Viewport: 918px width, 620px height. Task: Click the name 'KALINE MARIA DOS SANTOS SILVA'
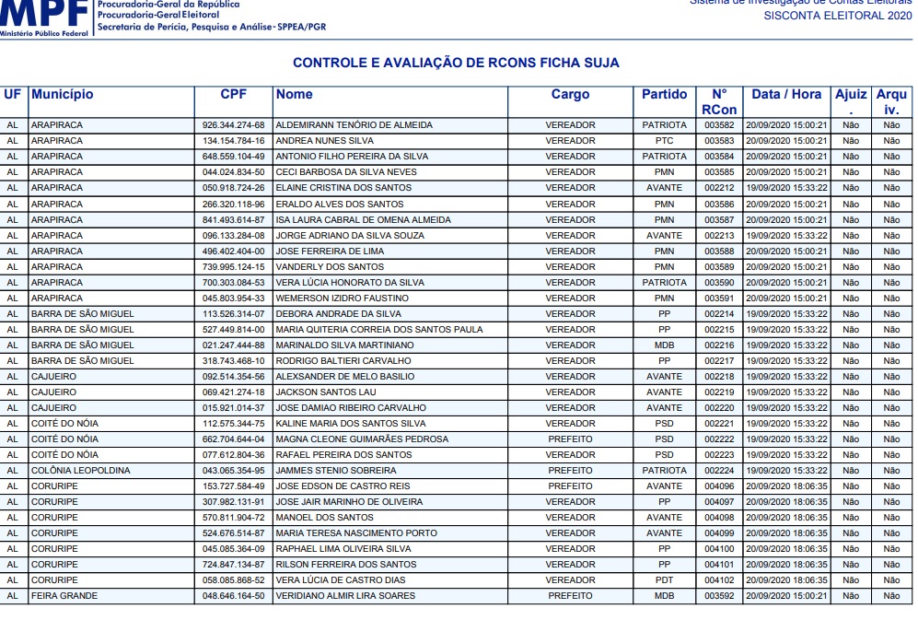351,424
